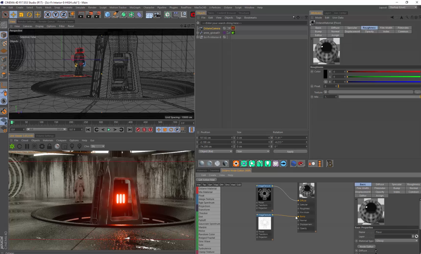Pause the Octane Live Viewer rendering
The image size is (421, 254).
click(x=27, y=146)
